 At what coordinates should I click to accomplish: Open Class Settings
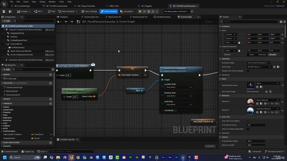pos(89,12)
